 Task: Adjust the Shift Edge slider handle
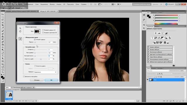point(41,59)
